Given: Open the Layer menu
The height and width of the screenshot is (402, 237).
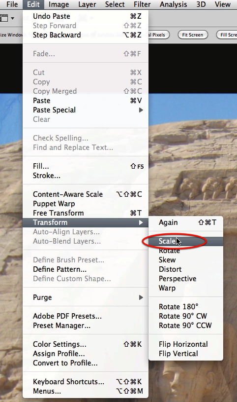Looking at the screenshot, I should click(x=87, y=4).
